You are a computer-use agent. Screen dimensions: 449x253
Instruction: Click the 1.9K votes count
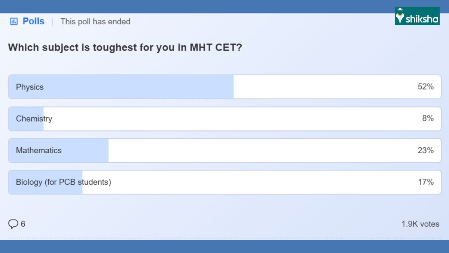point(420,224)
